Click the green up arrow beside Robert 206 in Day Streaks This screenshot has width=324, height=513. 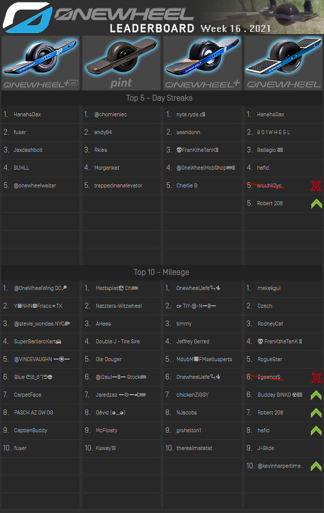(316, 204)
